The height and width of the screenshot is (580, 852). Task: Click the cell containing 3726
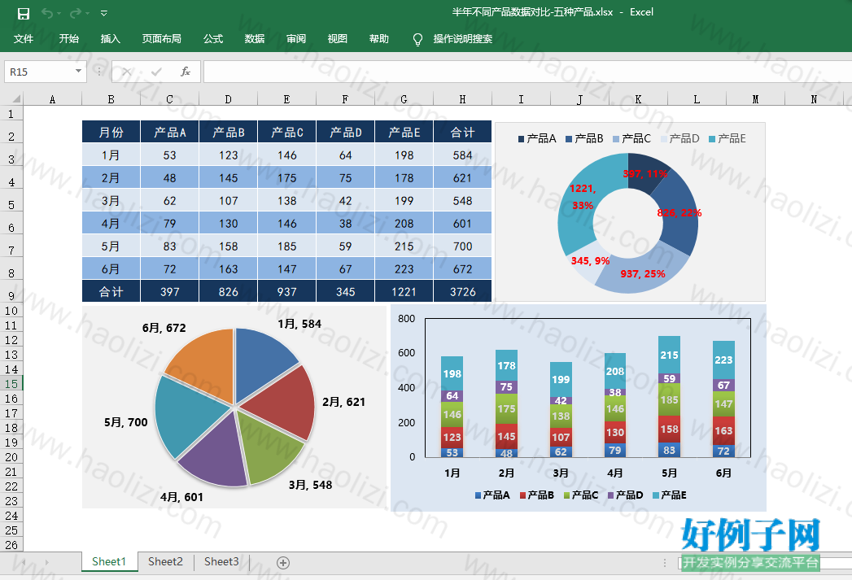click(462, 292)
